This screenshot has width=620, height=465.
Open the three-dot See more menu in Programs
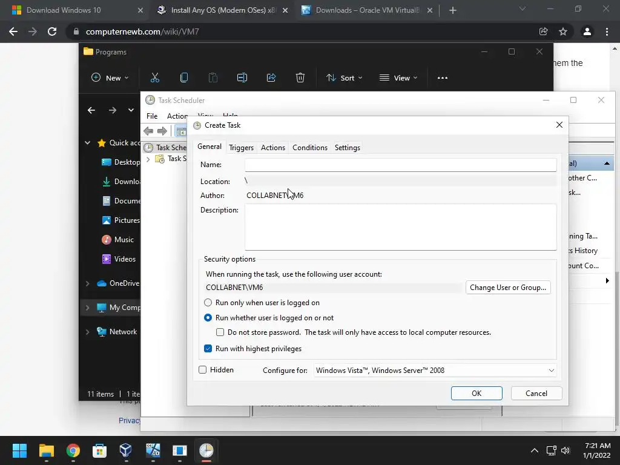(443, 78)
